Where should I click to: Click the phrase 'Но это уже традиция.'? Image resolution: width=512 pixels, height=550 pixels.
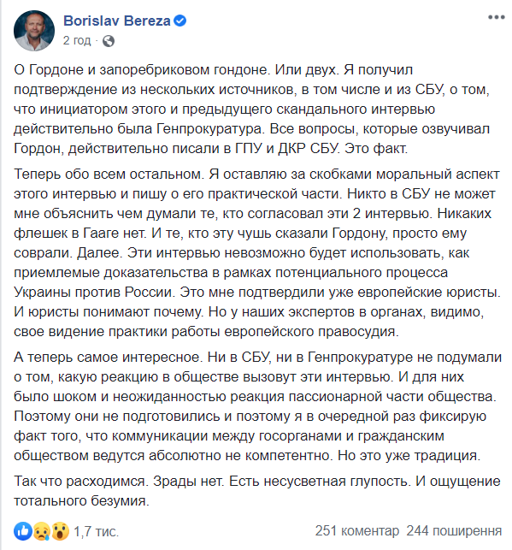(409, 456)
